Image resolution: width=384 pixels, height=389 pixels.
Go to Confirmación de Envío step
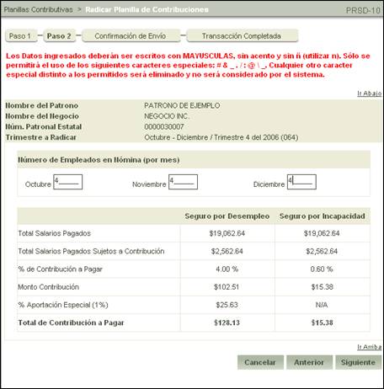click(x=131, y=36)
